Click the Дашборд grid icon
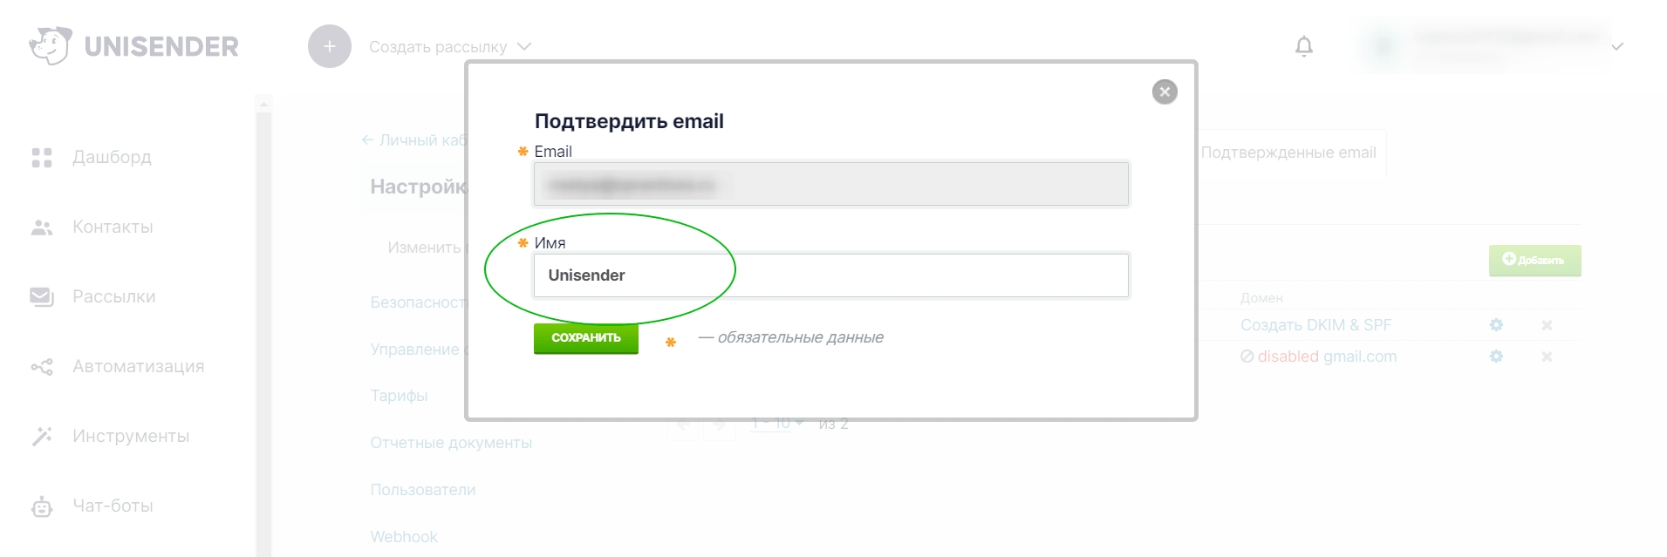The width and height of the screenshot is (1667, 557). 42,158
